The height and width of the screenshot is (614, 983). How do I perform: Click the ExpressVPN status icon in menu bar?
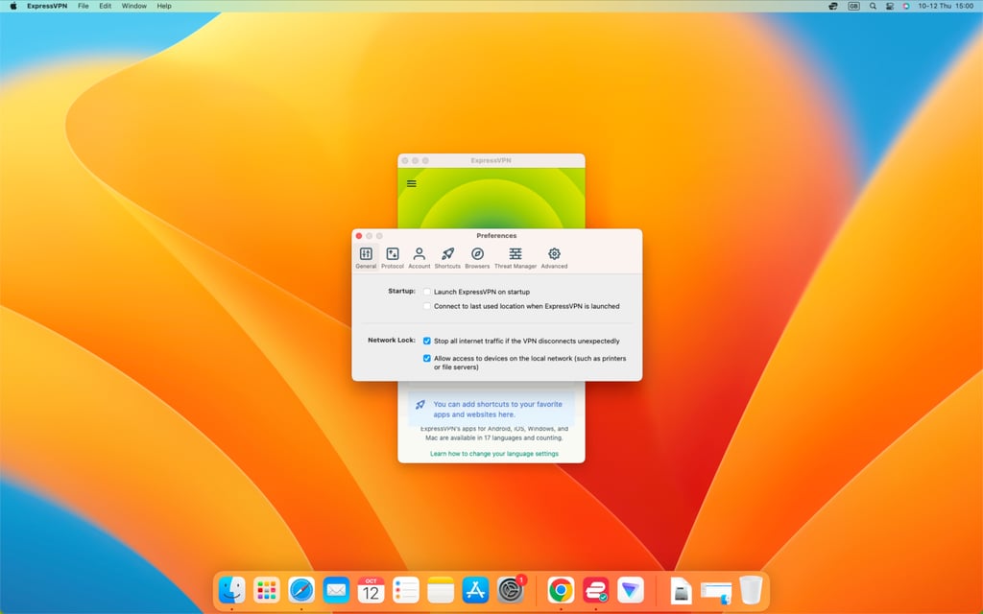point(833,6)
